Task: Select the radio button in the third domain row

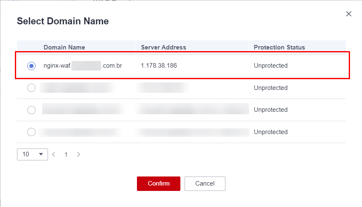Action: [31, 110]
